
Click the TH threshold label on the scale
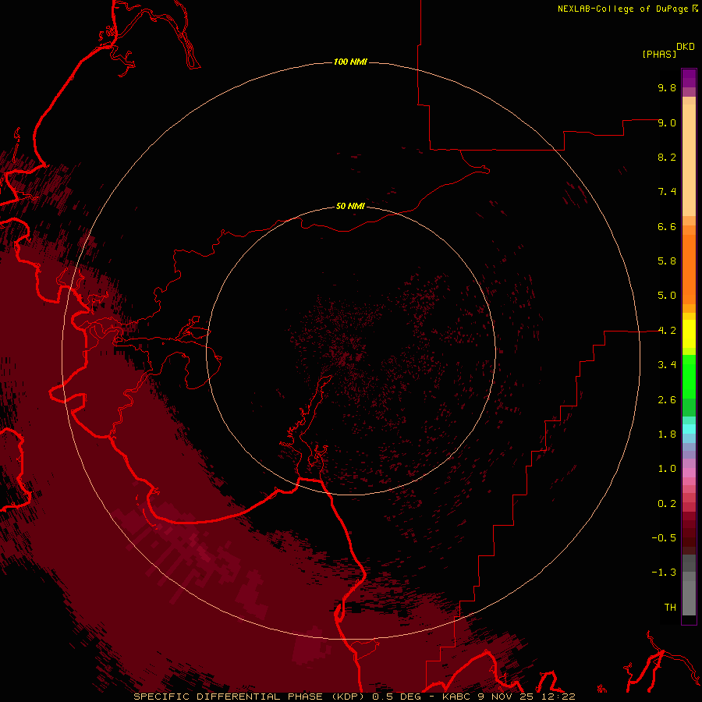[670, 608]
